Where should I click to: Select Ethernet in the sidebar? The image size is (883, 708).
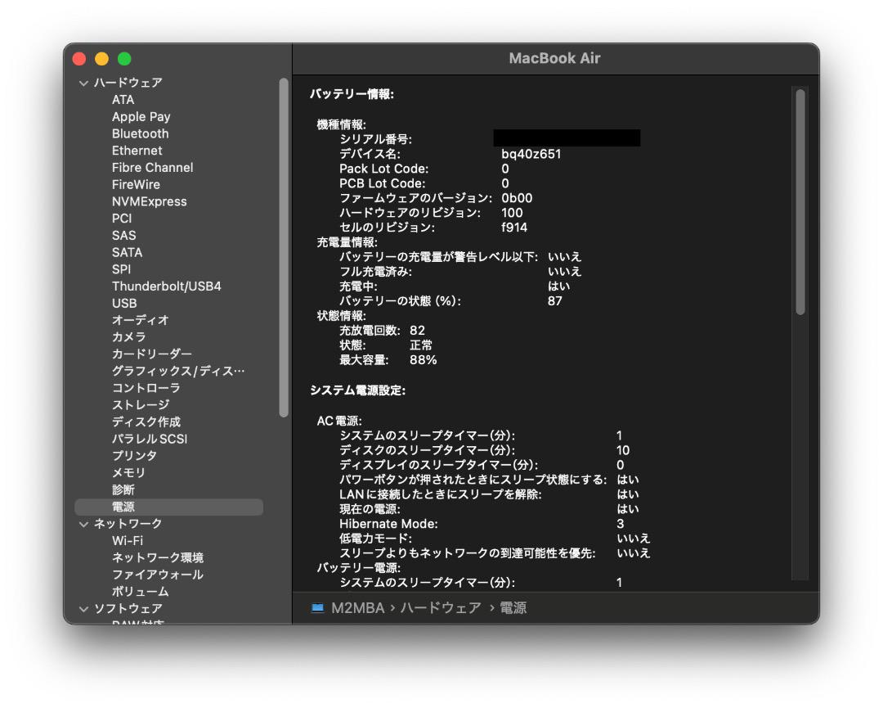(x=137, y=151)
